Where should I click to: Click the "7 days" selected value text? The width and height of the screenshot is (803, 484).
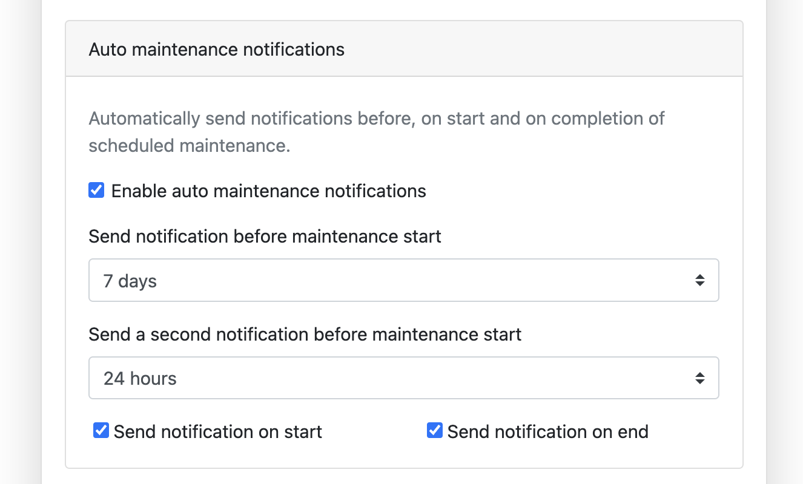click(x=130, y=281)
